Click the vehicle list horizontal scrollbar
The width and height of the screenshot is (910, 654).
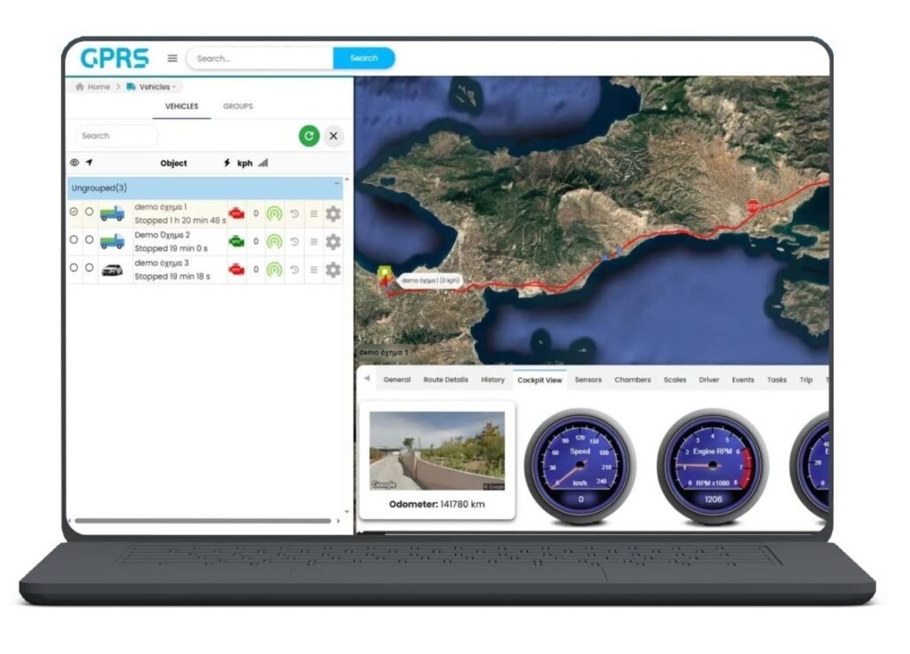coord(204,521)
